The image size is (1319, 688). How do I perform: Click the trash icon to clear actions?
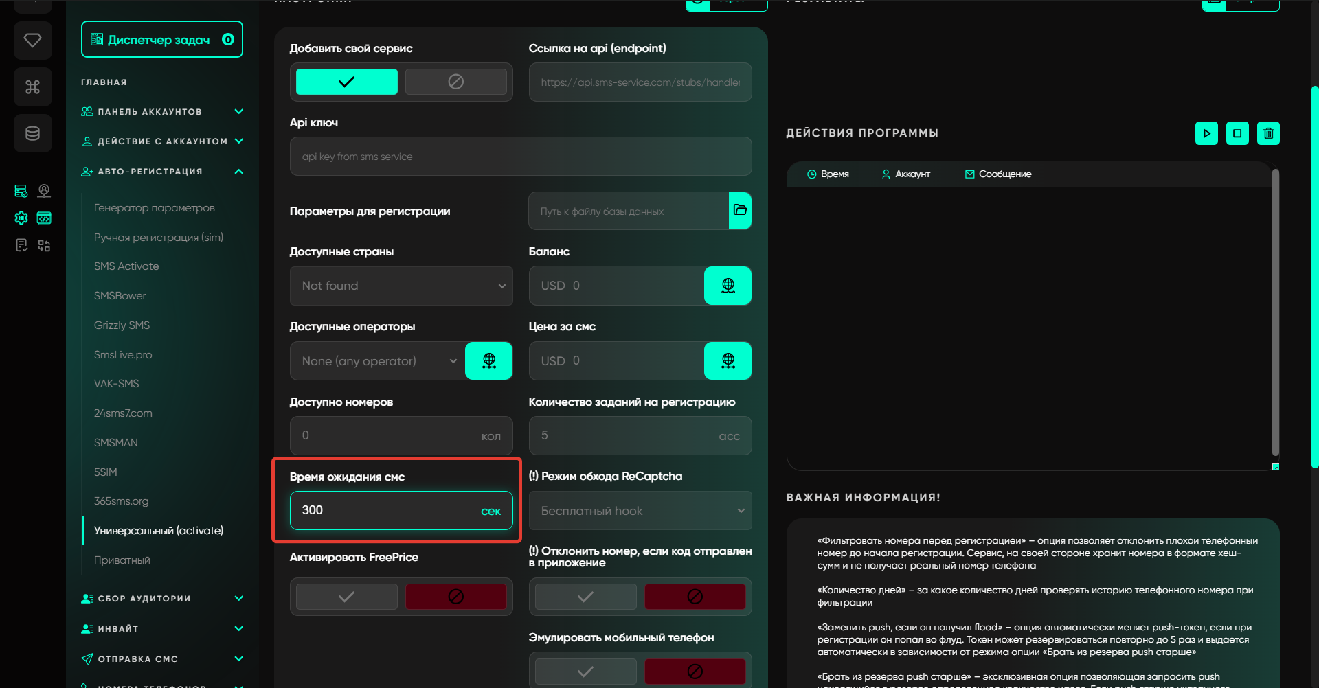(x=1268, y=133)
